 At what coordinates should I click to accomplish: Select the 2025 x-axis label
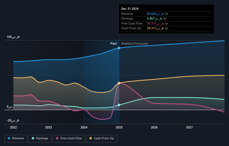(119, 127)
